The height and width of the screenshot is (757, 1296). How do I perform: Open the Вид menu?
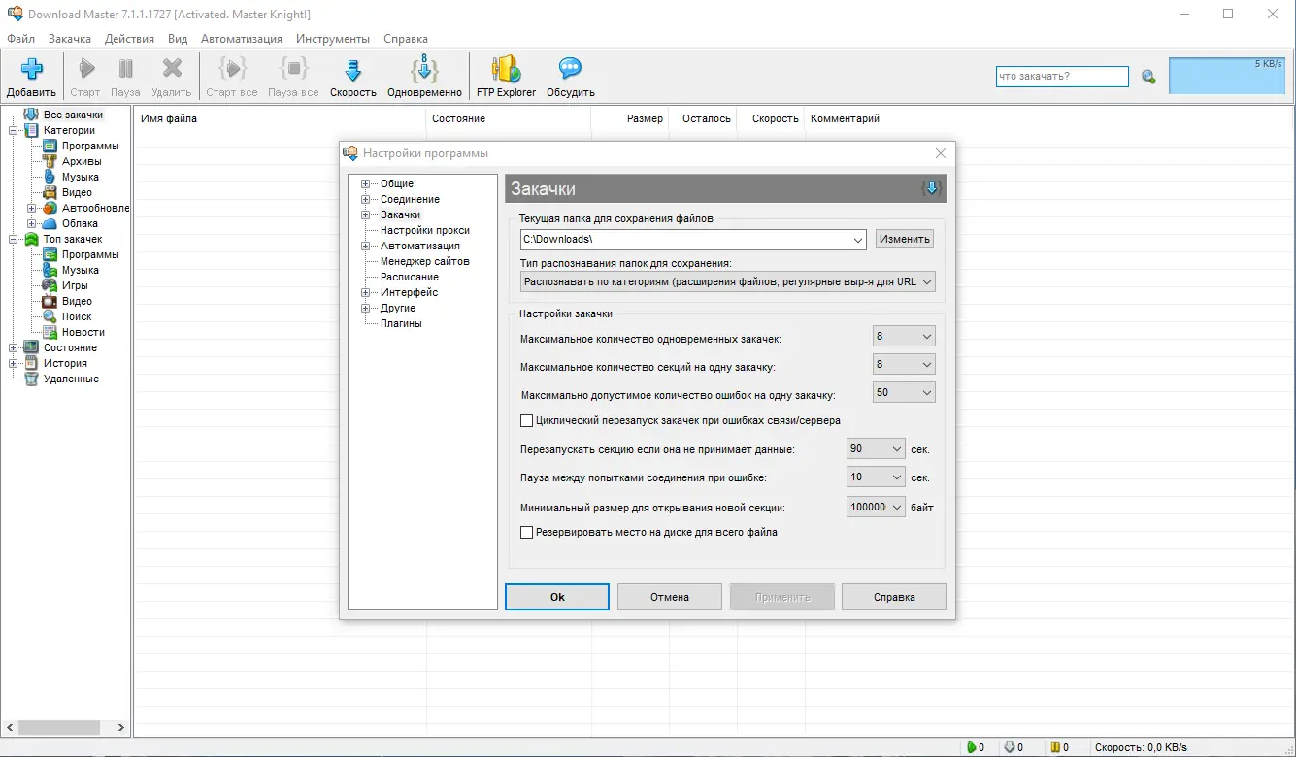tap(178, 39)
